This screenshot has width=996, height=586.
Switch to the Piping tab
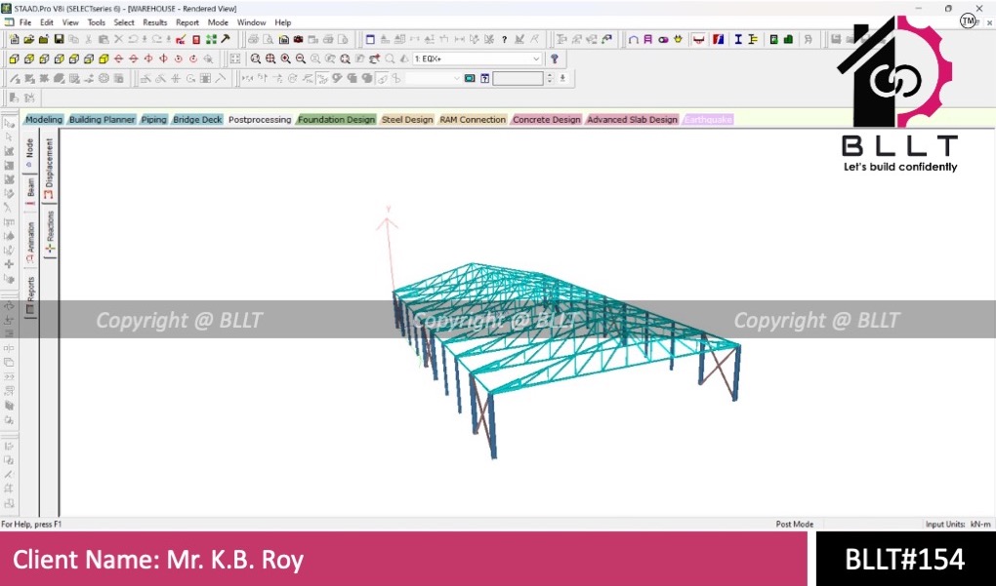coord(153,119)
